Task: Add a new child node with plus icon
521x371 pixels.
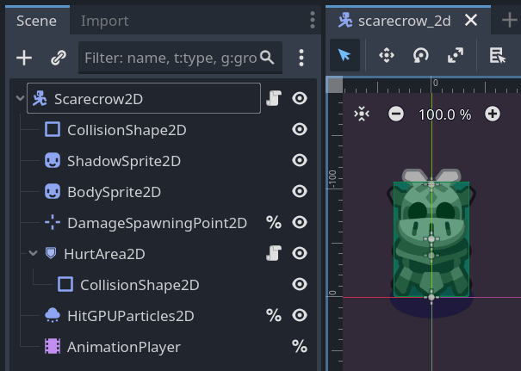Action: pyautogui.click(x=24, y=58)
